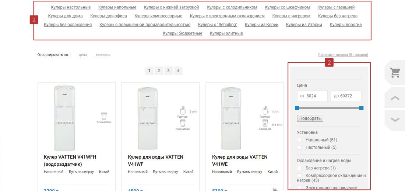Click the VATTEN V41WE cooler image
Image resolution: width=405 pixels, height=191 pixels.
pos(231,118)
